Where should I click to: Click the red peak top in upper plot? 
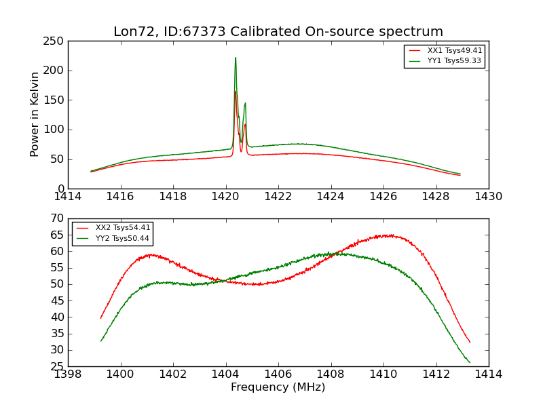click(236, 92)
